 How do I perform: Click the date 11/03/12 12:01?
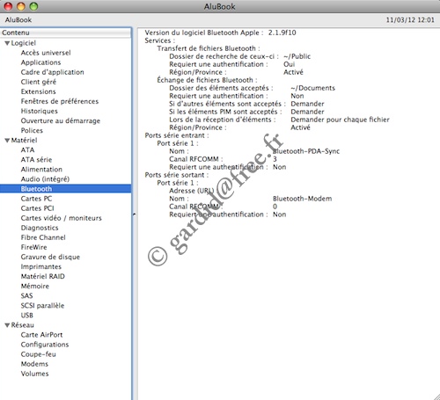pyautogui.click(x=410, y=20)
